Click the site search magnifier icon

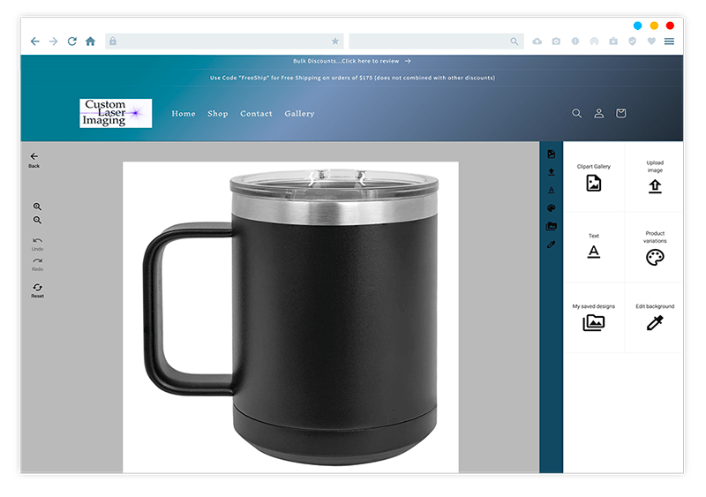[577, 114]
